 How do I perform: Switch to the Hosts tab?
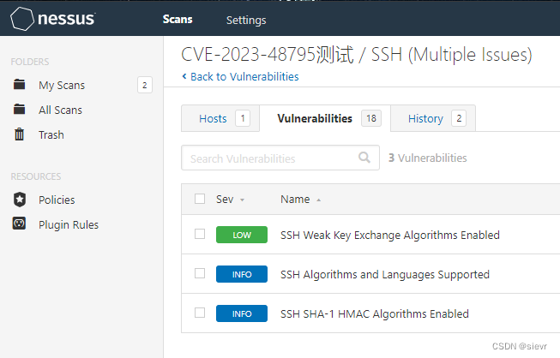click(x=220, y=118)
